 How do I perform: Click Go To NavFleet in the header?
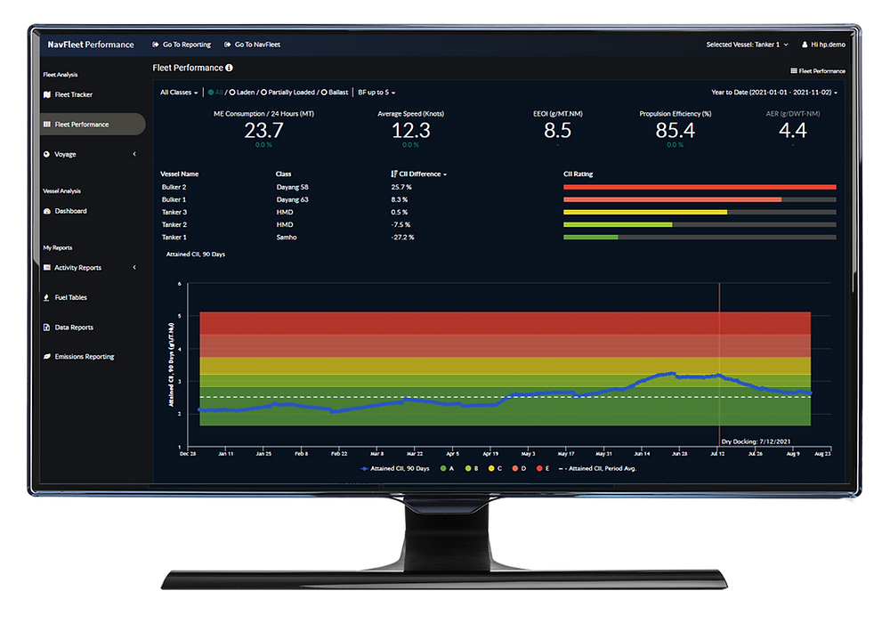click(x=255, y=44)
